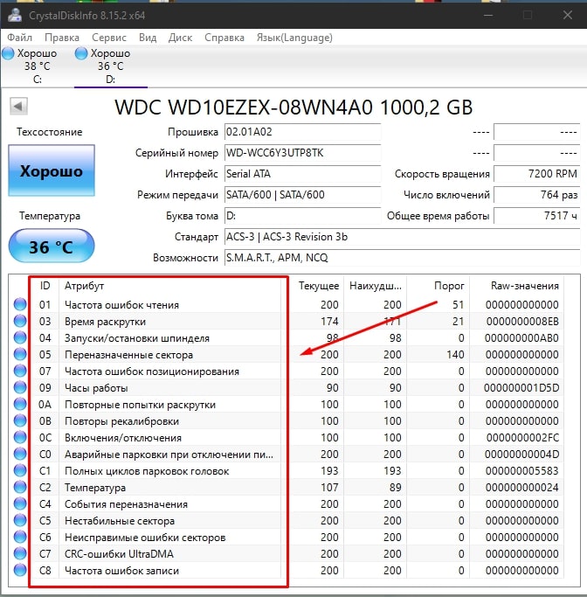
Task: Click raw value 000000001D5D
Action: click(x=521, y=387)
